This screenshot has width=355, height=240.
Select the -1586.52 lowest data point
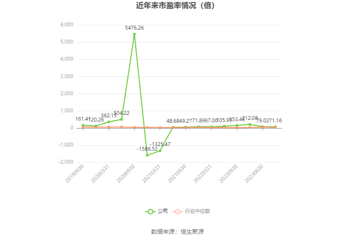[147, 155]
